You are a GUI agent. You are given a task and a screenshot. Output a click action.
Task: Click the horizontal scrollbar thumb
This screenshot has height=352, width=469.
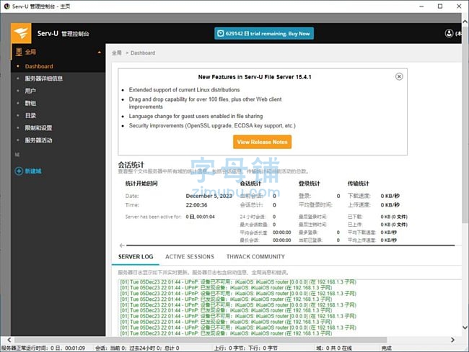tap(201, 340)
